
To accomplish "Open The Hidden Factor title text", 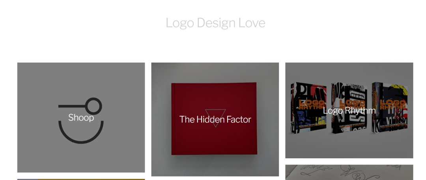I will [x=215, y=119].
